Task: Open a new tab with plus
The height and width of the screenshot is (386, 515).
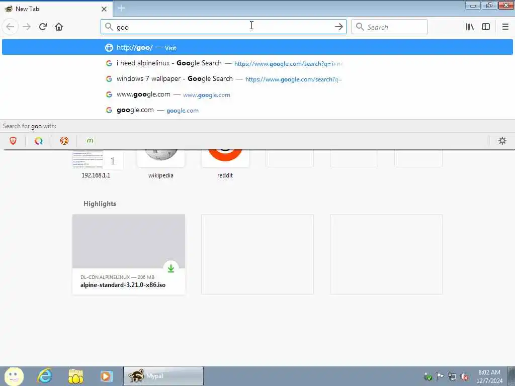Action: [121, 8]
